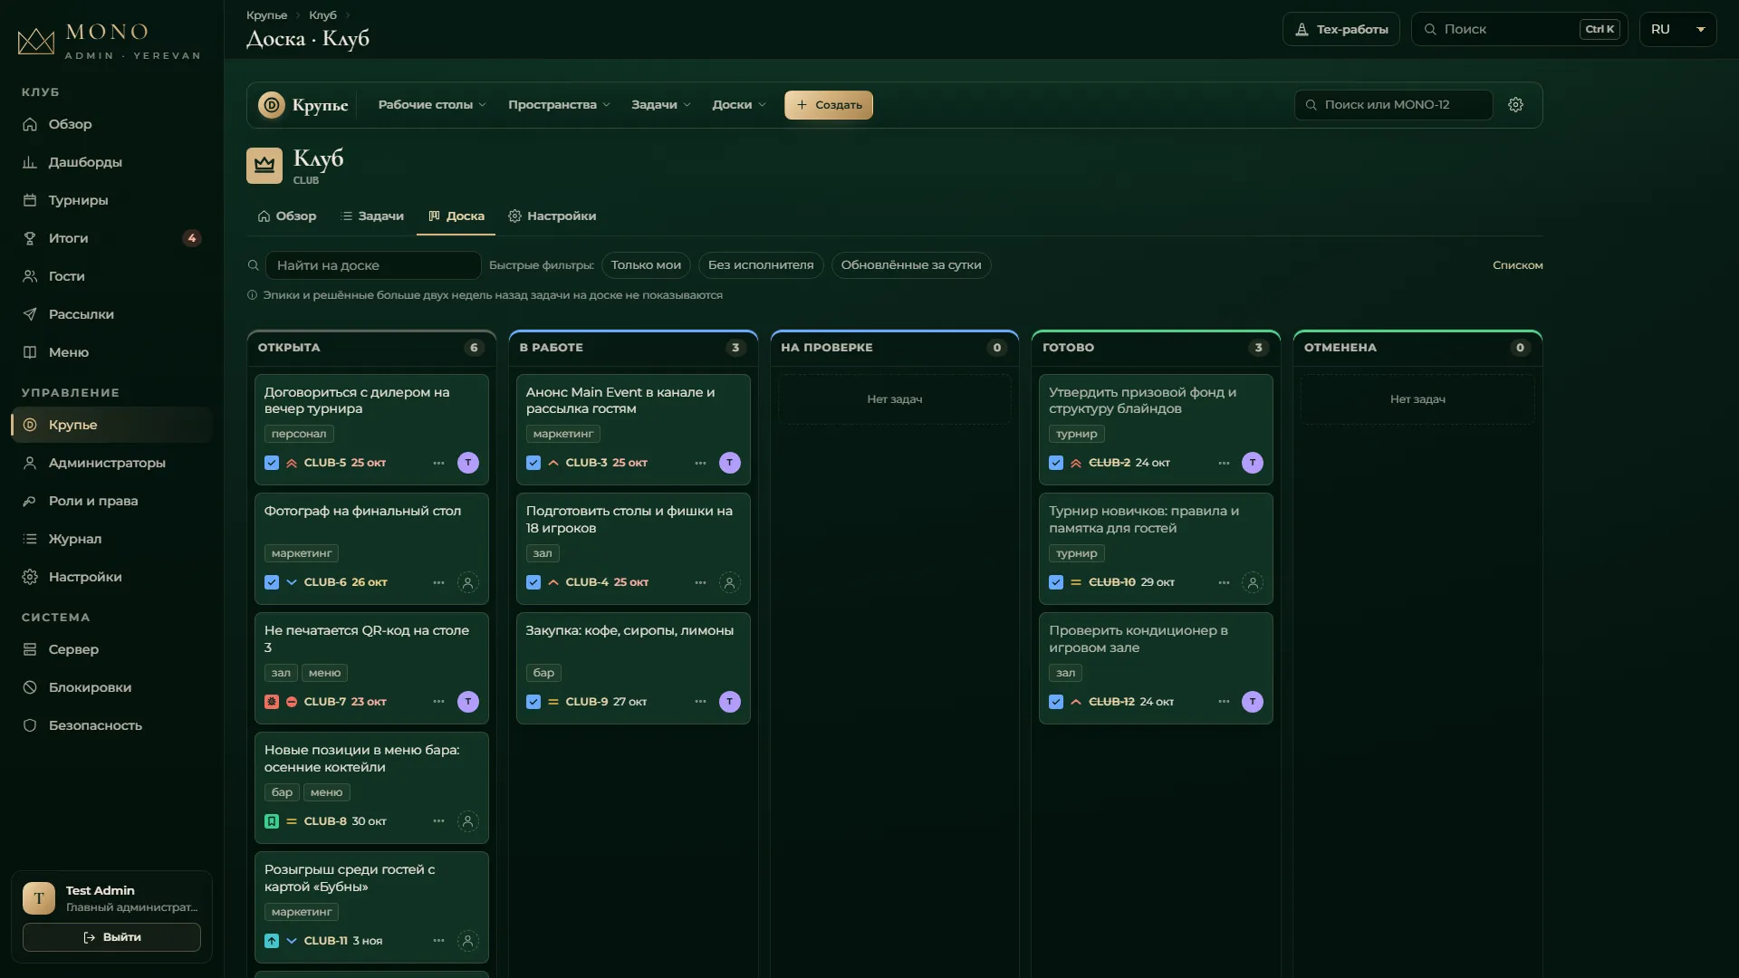Select the Доска tab
The image size is (1739, 978).
[456, 216]
